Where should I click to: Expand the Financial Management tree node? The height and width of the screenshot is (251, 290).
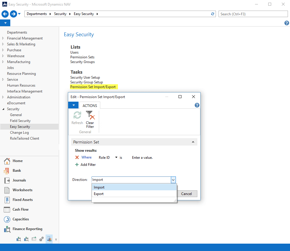(3, 38)
